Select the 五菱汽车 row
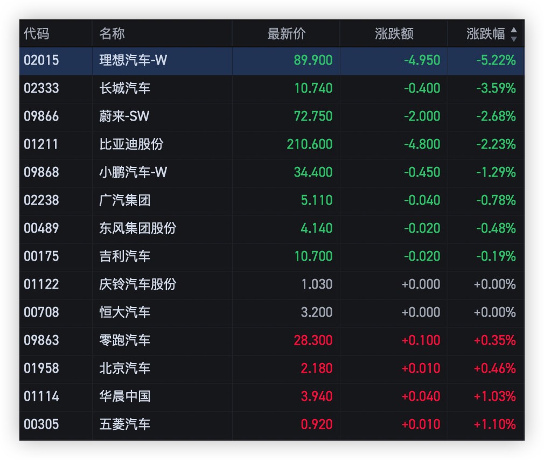The height and width of the screenshot is (460, 544). tap(125, 424)
